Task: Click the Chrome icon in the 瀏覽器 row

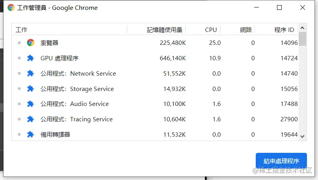Action: click(31, 43)
